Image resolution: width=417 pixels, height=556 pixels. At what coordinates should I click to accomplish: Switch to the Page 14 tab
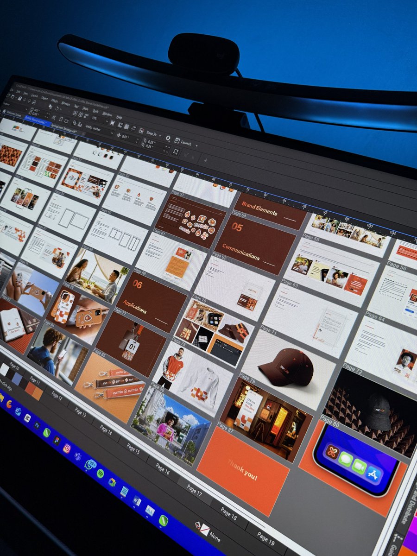(106, 430)
